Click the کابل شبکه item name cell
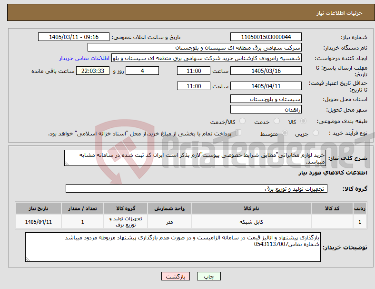This screenshot has height=289, width=375. coord(251,222)
